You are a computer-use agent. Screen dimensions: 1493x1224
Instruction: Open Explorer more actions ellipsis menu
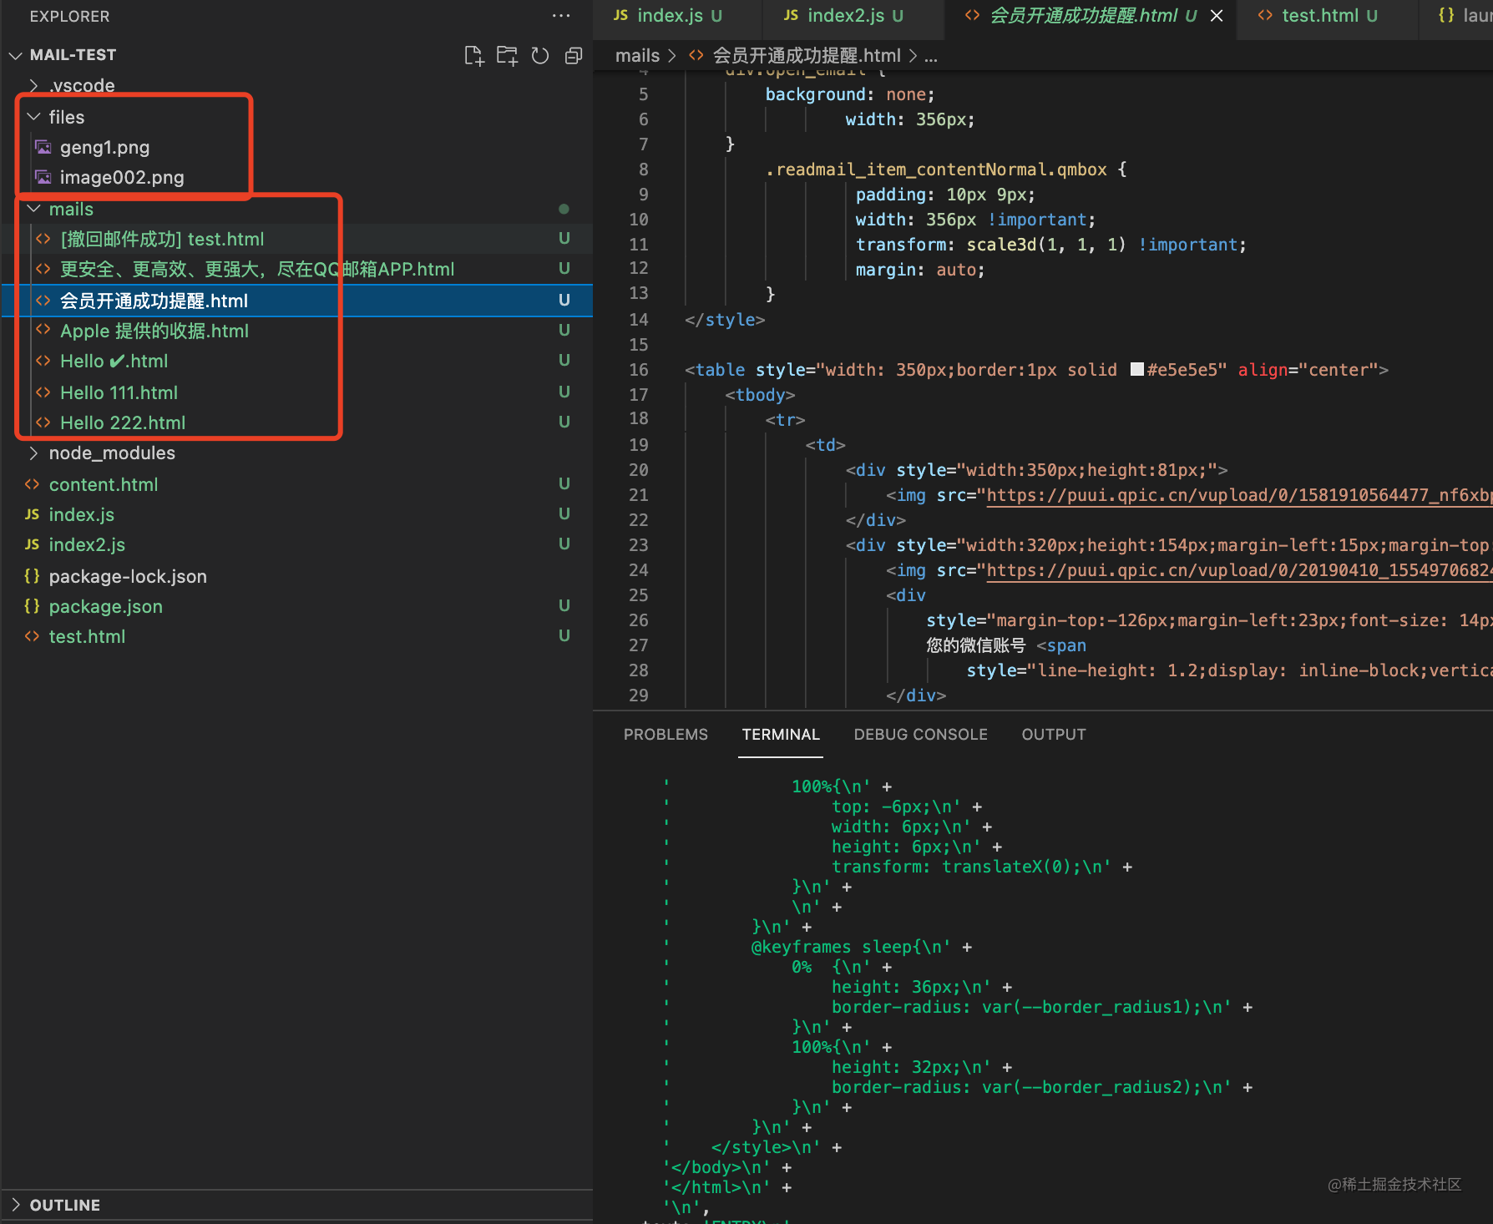(x=561, y=16)
